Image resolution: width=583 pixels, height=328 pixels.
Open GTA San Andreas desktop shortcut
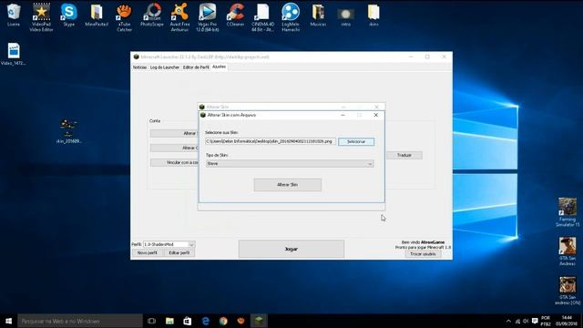pyautogui.click(x=568, y=251)
